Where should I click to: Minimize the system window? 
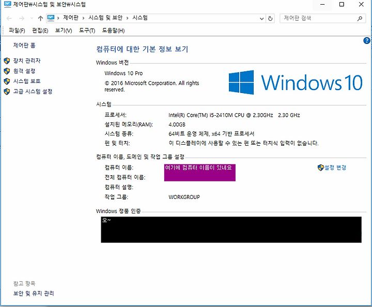click(322, 4)
